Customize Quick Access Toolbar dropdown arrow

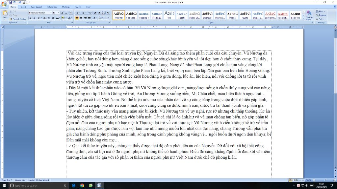29,2
